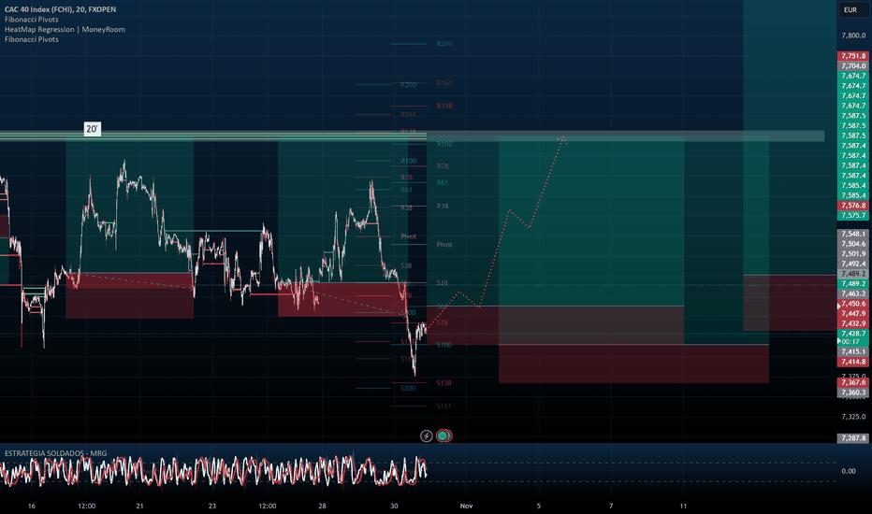Click the 00:17 bar countdown label

(x=853, y=342)
